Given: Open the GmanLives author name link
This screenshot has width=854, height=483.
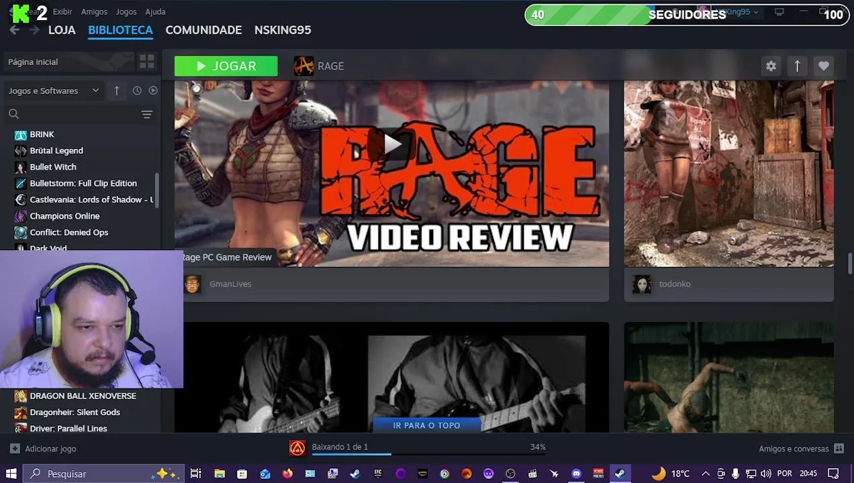Looking at the screenshot, I should 230,284.
